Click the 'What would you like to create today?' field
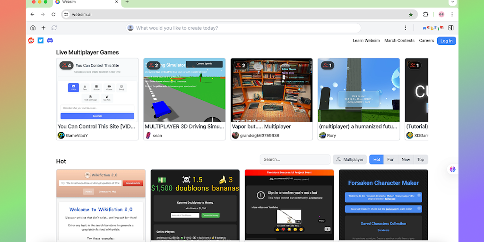The width and height of the screenshot is (484, 242). point(243,28)
